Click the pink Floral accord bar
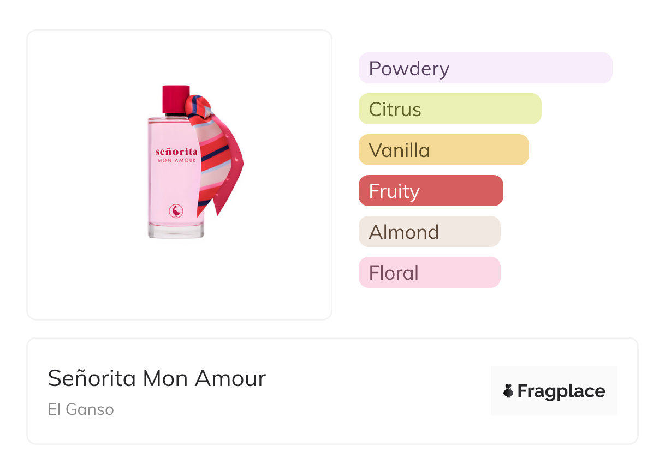Image resolution: width=665 pixels, height=471 pixels. [429, 273]
